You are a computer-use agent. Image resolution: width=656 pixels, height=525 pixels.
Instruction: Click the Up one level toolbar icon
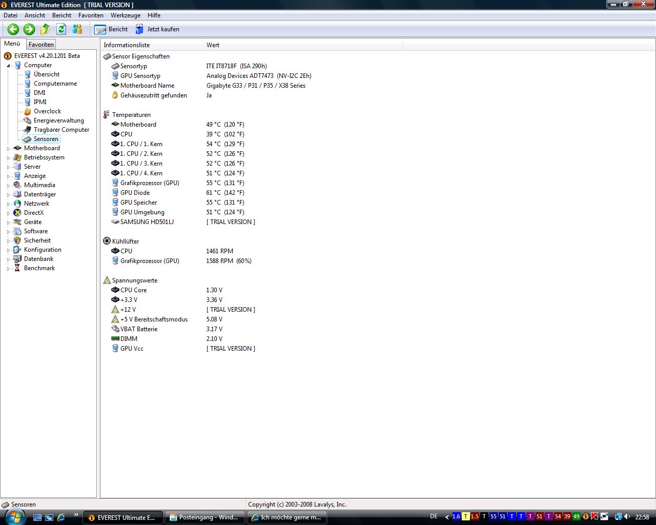click(x=45, y=29)
